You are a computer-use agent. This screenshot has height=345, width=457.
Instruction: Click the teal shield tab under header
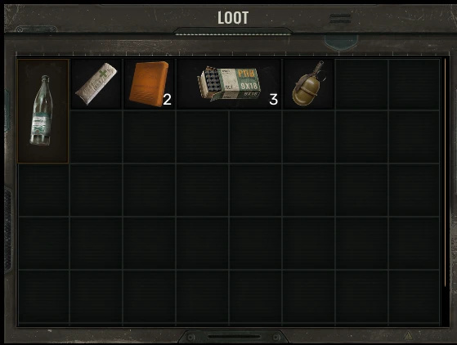click(341, 43)
